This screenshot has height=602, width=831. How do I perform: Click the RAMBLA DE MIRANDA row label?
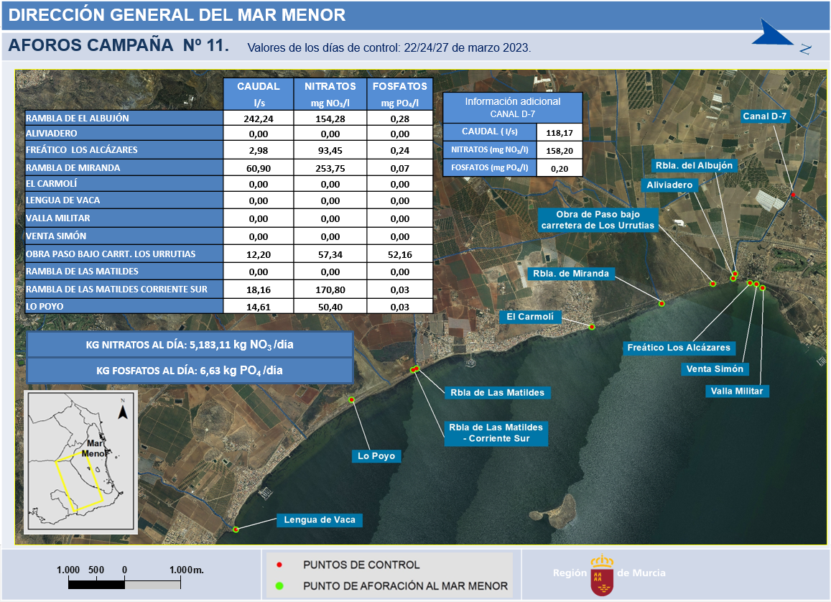[x=124, y=168]
